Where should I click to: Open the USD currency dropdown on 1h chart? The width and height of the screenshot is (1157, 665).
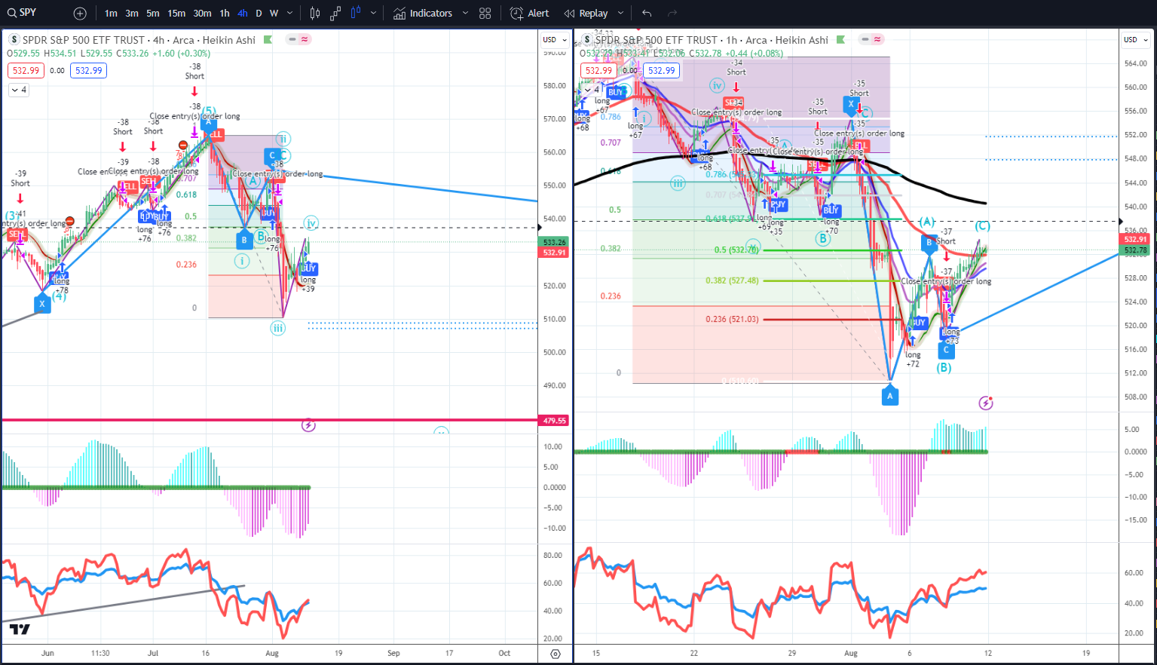1135,40
